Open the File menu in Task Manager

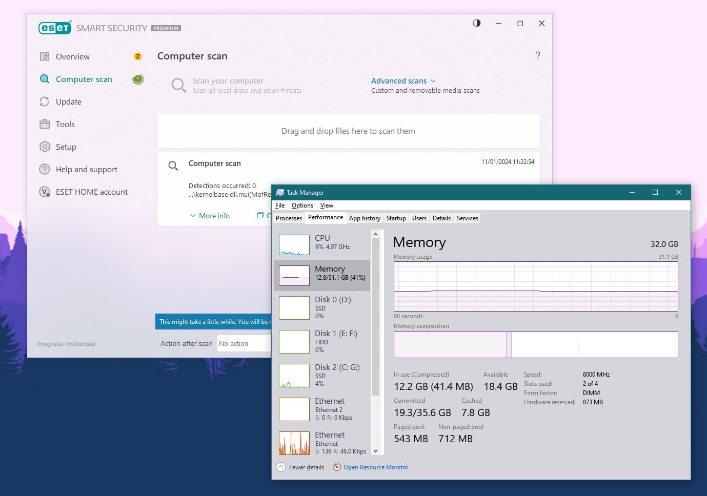click(x=280, y=205)
